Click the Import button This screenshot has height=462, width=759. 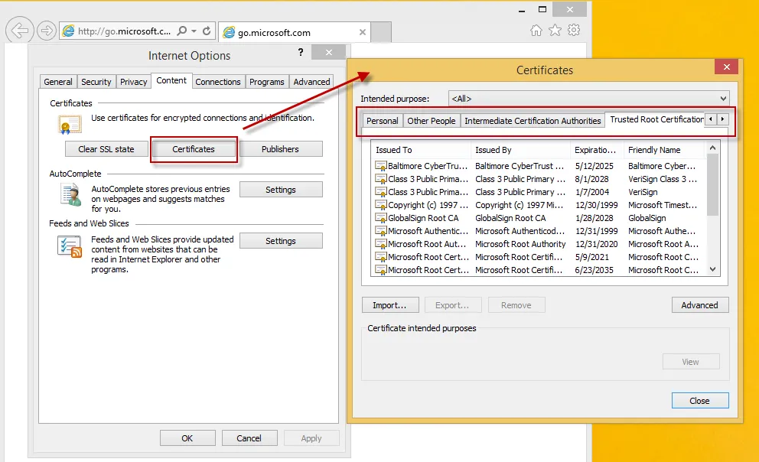[390, 305]
